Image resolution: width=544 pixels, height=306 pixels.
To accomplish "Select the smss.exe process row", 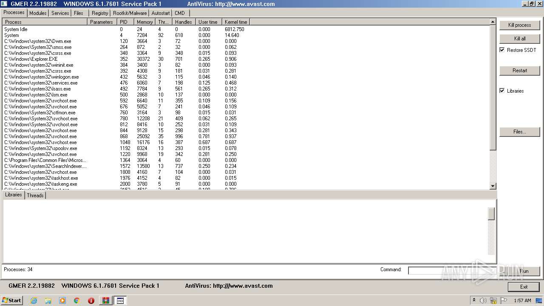I will coord(246,47).
